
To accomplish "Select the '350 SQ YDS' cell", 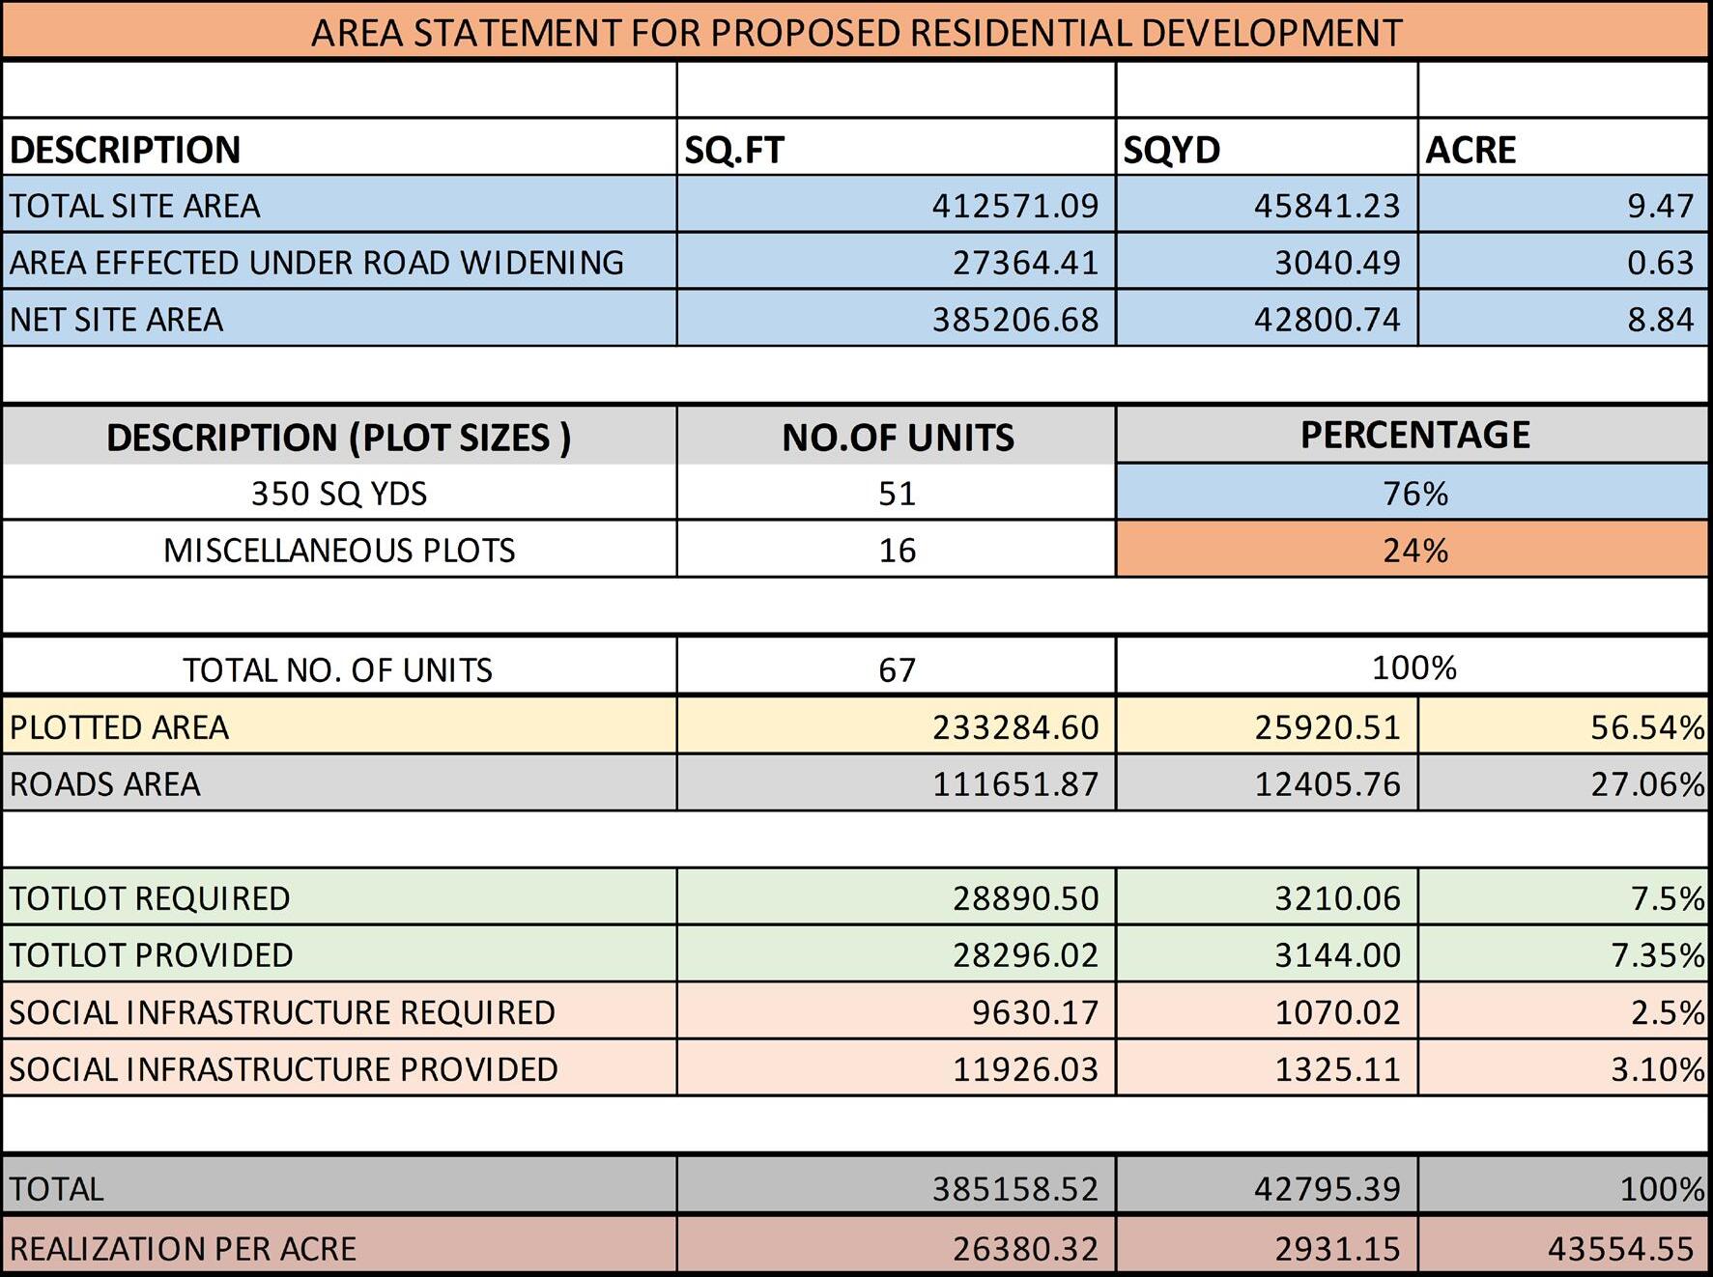I will [x=339, y=493].
